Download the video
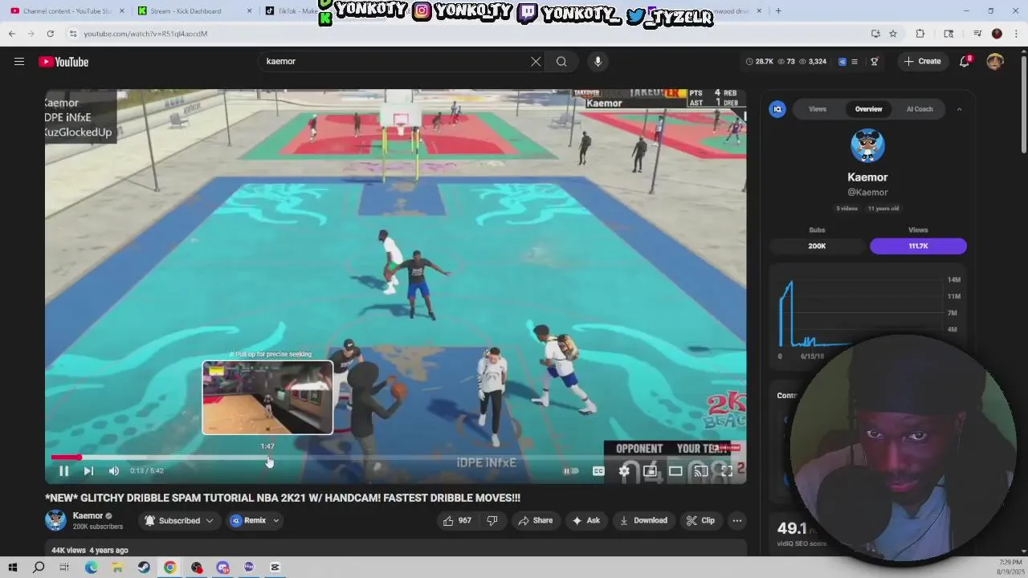The width and height of the screenshot is (1028, 578). click(x=644, y=520)
